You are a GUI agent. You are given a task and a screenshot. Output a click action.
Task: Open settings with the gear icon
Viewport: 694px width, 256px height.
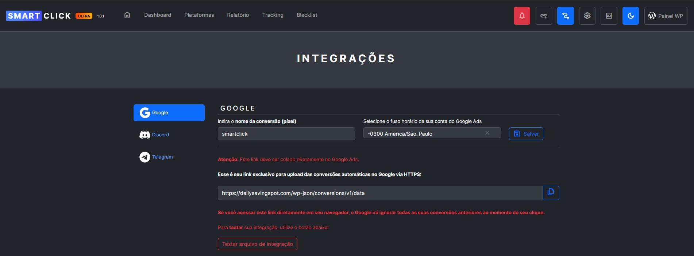click(587, 16)
